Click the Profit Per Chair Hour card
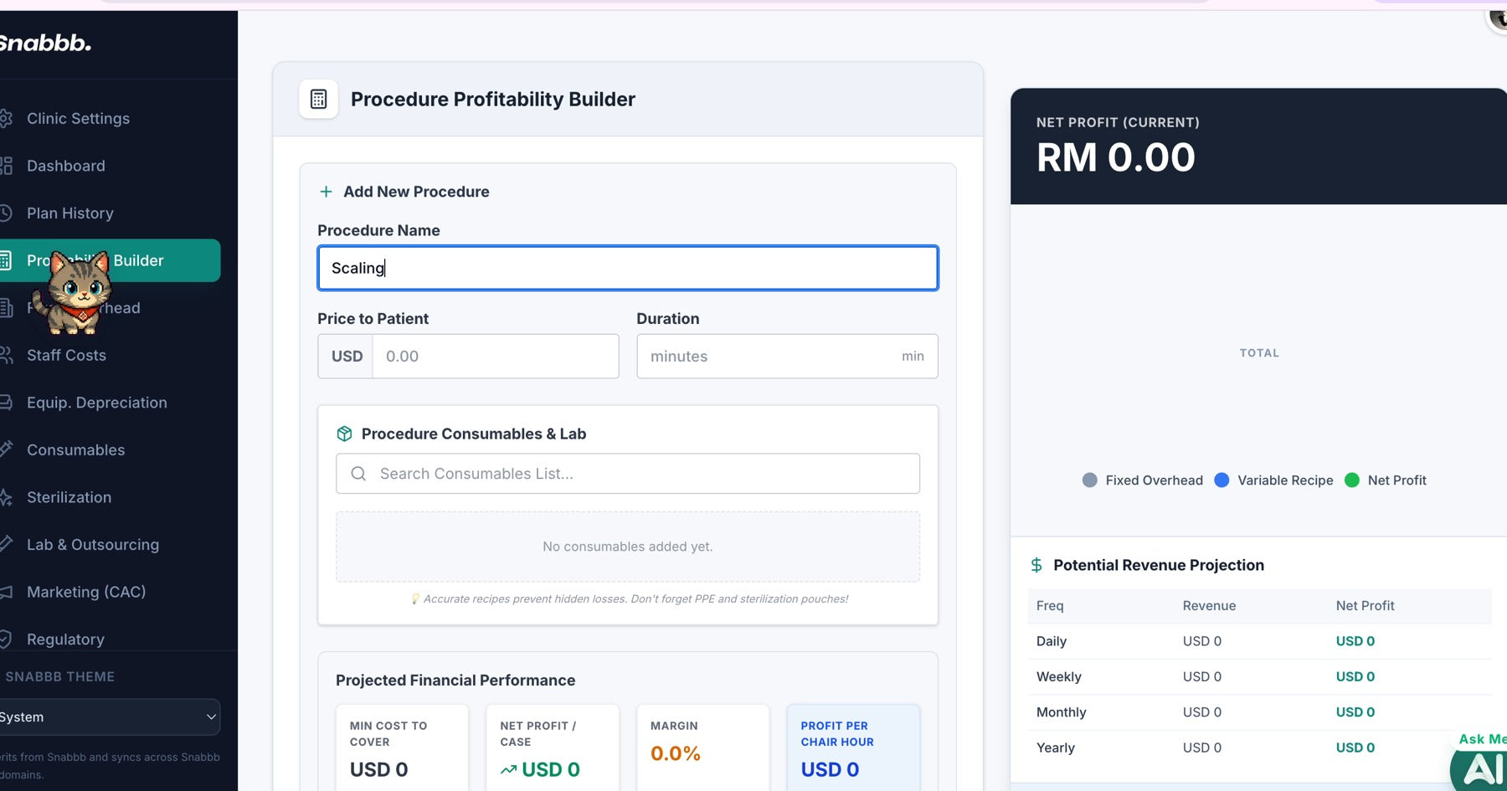Image resolution: width=1507 pixels, height=791 pixels. pos(853,747)
